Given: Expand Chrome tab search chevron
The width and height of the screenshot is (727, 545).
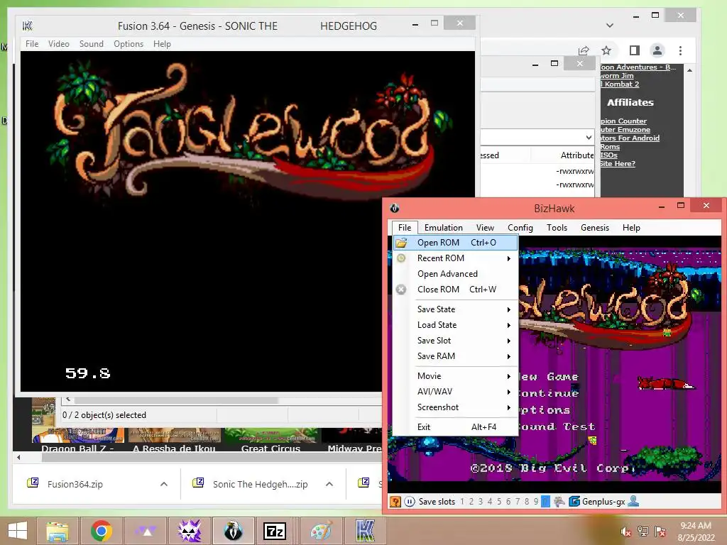Looking at the screenshot, I should [x=610, y=26].
